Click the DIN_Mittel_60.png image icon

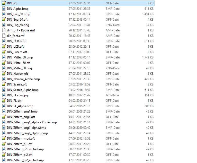(x=4, y=68)
